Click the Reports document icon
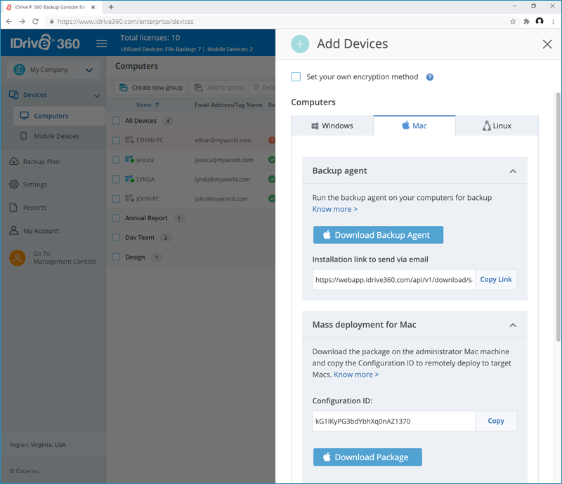Screen dimensions: 562x484 13,207
